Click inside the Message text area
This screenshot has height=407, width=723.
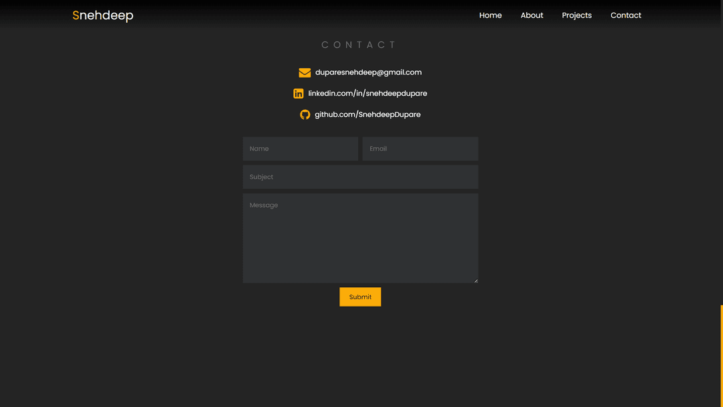click(360, 238)
